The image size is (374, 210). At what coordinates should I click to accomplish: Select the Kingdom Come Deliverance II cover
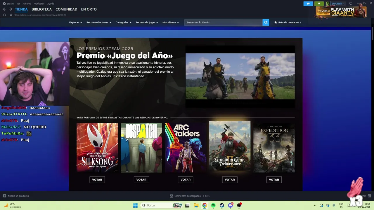[230, 146]
